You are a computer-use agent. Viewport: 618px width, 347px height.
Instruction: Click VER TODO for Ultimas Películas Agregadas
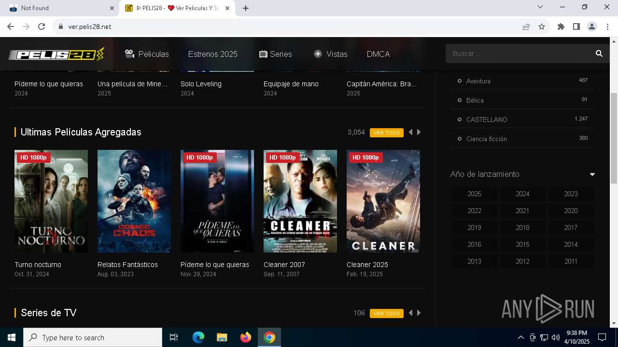tap(387, 133)
